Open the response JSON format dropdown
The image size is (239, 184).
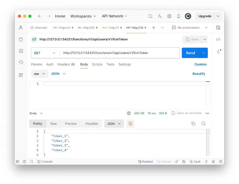click(114, 124)
